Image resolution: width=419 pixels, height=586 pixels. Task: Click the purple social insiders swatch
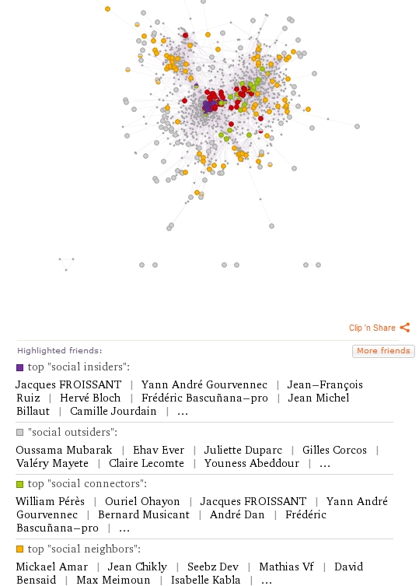click(x=19, y=367)
